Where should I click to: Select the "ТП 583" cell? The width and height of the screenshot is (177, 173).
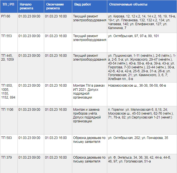tap(6, 138)
